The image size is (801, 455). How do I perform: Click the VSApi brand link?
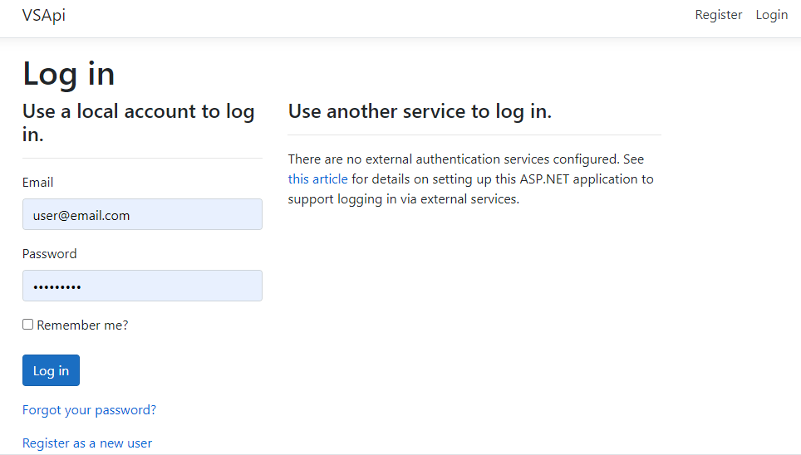pyautogui.click(x=44, y=15)
